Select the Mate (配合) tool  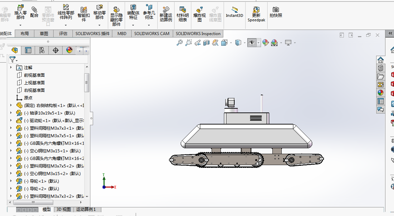tap(34, 12)
